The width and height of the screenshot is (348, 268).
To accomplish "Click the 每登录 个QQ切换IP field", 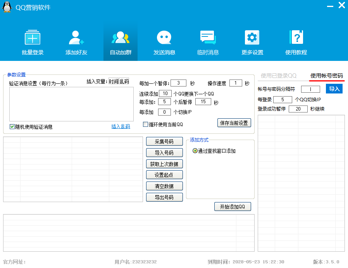I will click(x=283, y=100).
